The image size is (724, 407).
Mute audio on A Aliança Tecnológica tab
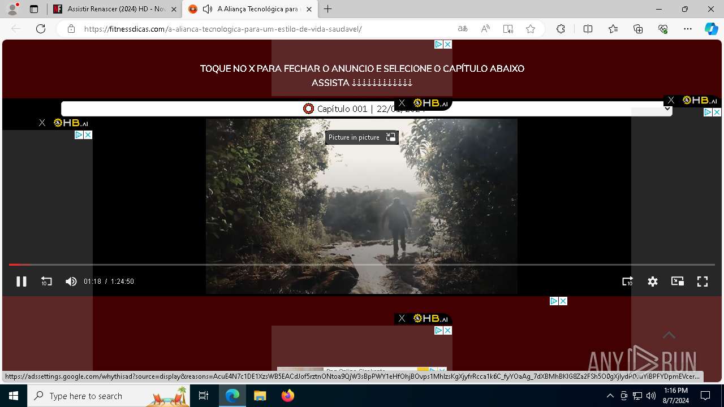click(x=208, y=9)
